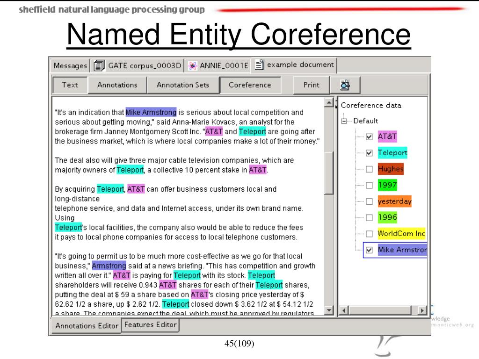The image size is (479, 359).
Task: Uncheck the Mike Armstrong chain checkbox
Action: click(x=370, y=250)
